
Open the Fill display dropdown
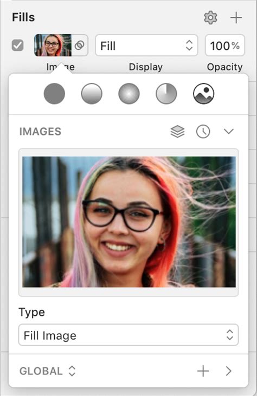[x=146, y=46]
